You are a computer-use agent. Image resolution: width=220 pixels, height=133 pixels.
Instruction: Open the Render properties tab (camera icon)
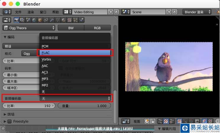coord(17,20)
